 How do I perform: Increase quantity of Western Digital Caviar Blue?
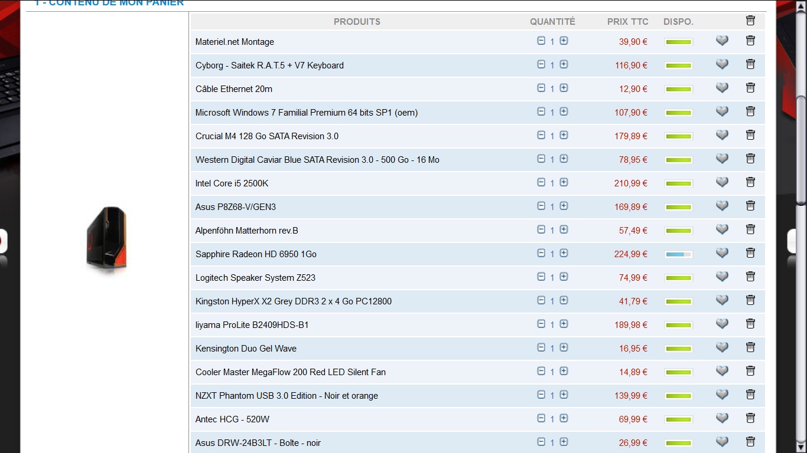[564, 159]
